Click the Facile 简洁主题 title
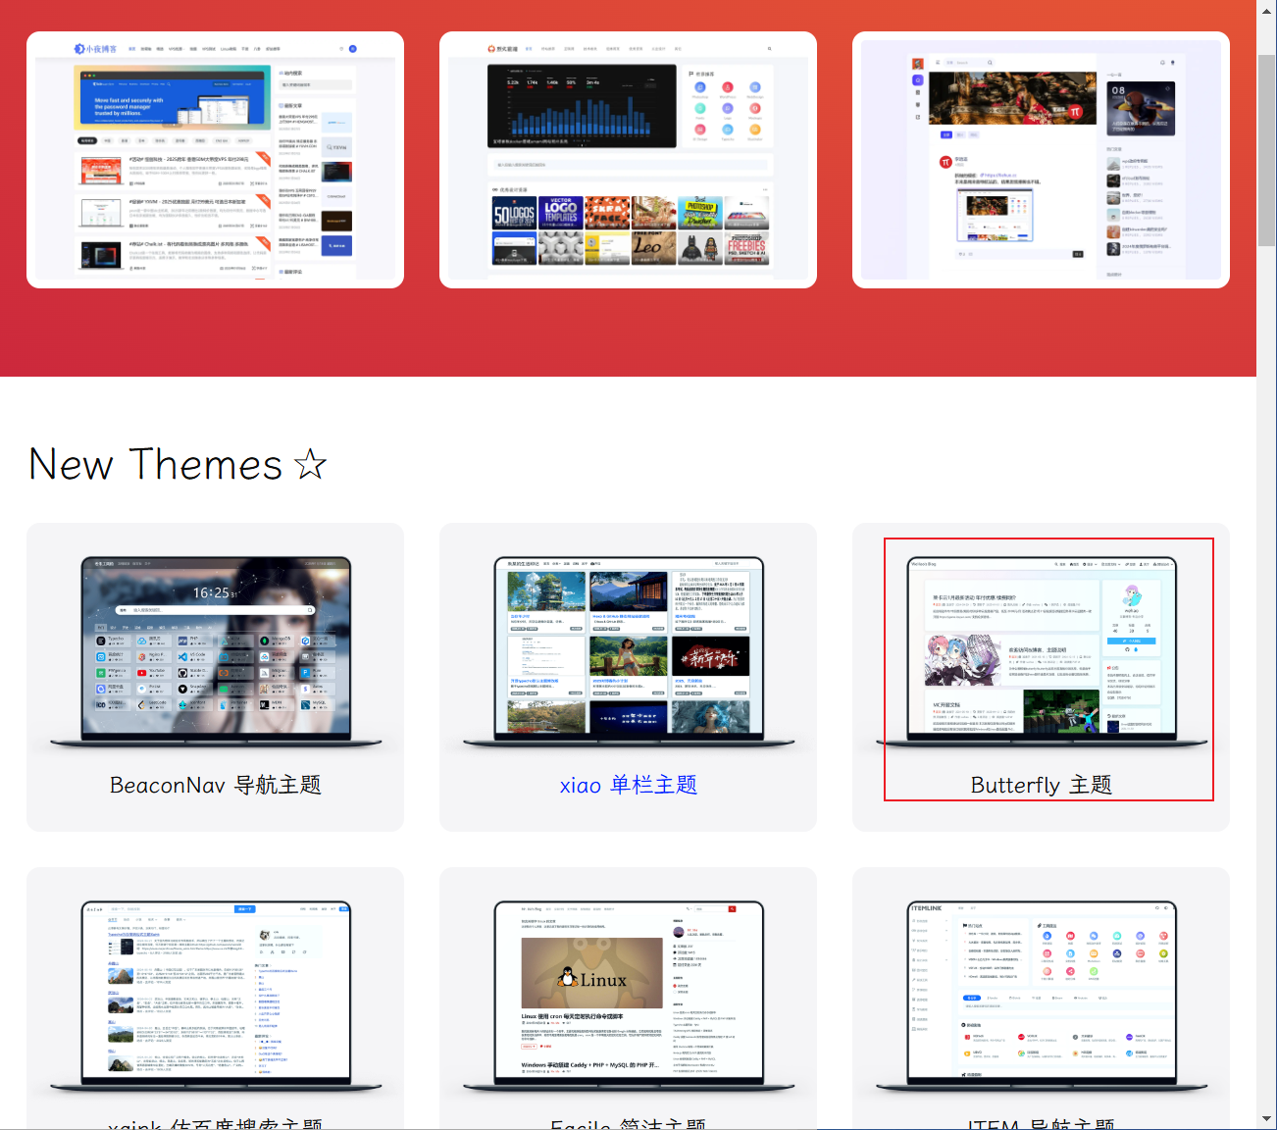Image resolution: width=1277 pixels, height=1130 pixels. click(628, 1123)
